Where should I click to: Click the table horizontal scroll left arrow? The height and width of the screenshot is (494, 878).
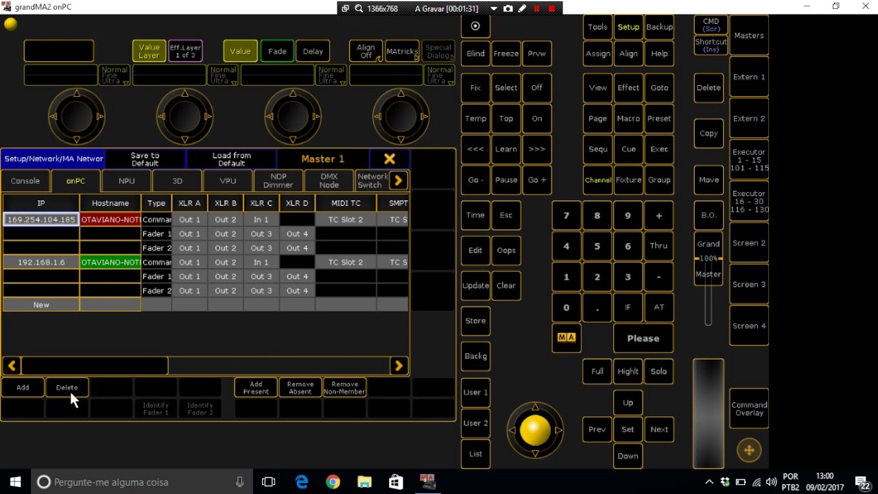click(12, 366)
